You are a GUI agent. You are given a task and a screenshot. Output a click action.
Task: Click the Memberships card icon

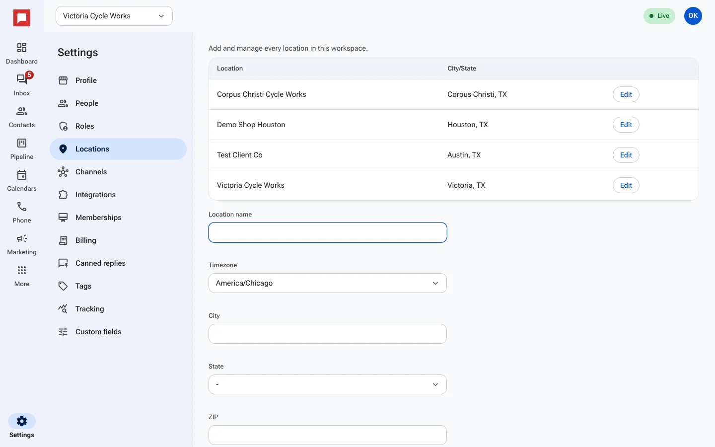(63, 218)
